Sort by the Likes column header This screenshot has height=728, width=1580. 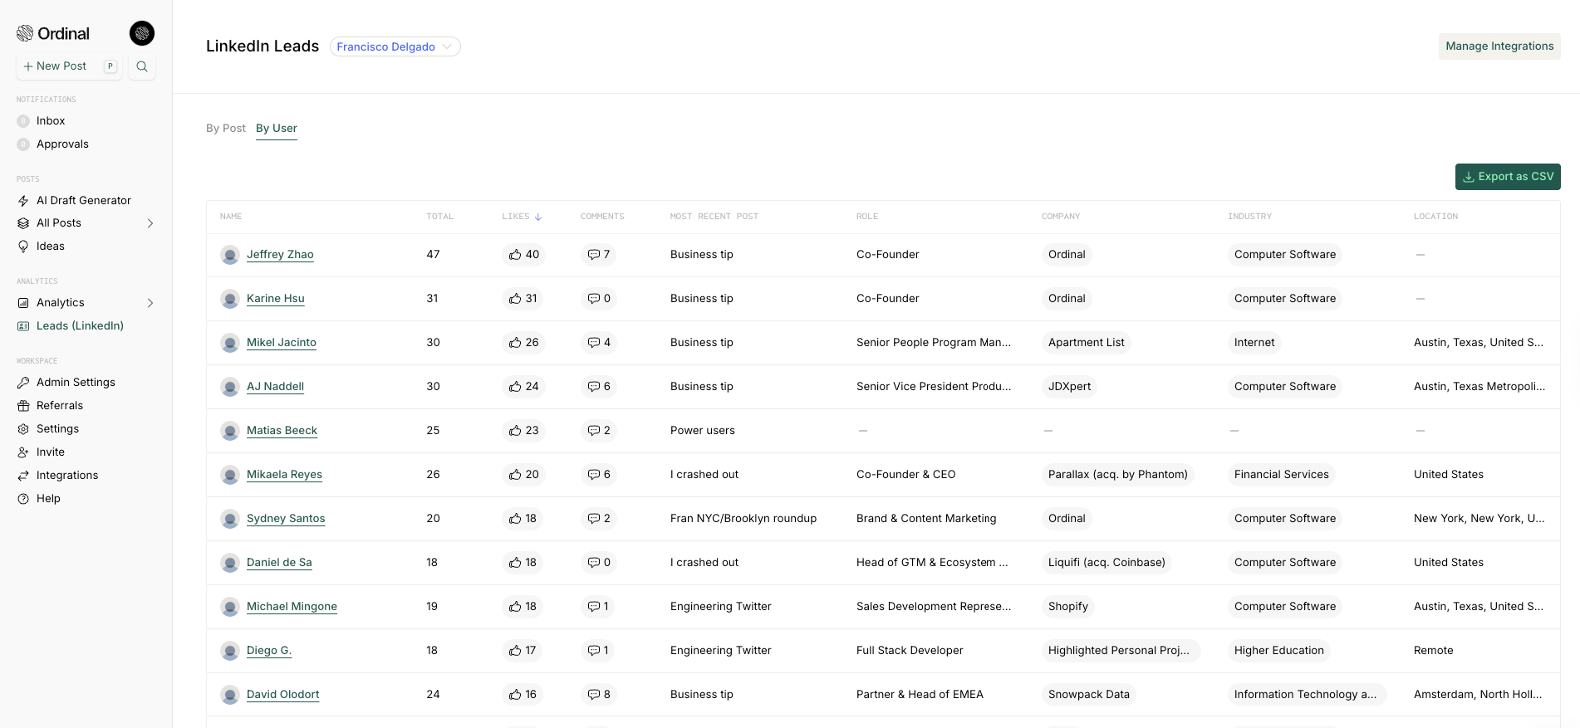pos(522,217)
